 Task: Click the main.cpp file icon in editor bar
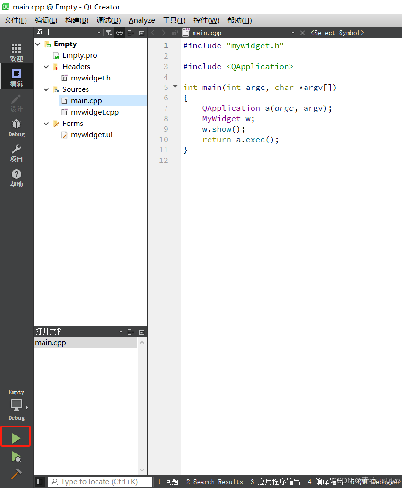point(186,32)
